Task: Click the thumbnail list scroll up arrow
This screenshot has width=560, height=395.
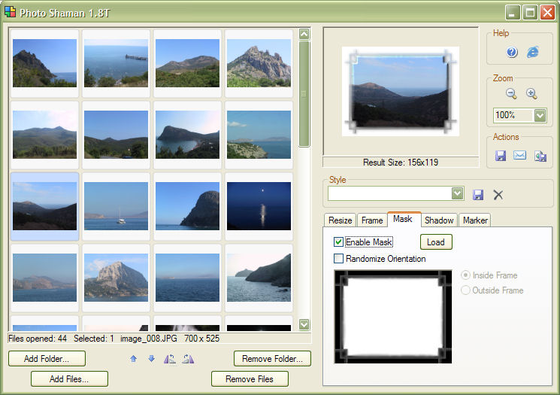Action: coord(304,35)
